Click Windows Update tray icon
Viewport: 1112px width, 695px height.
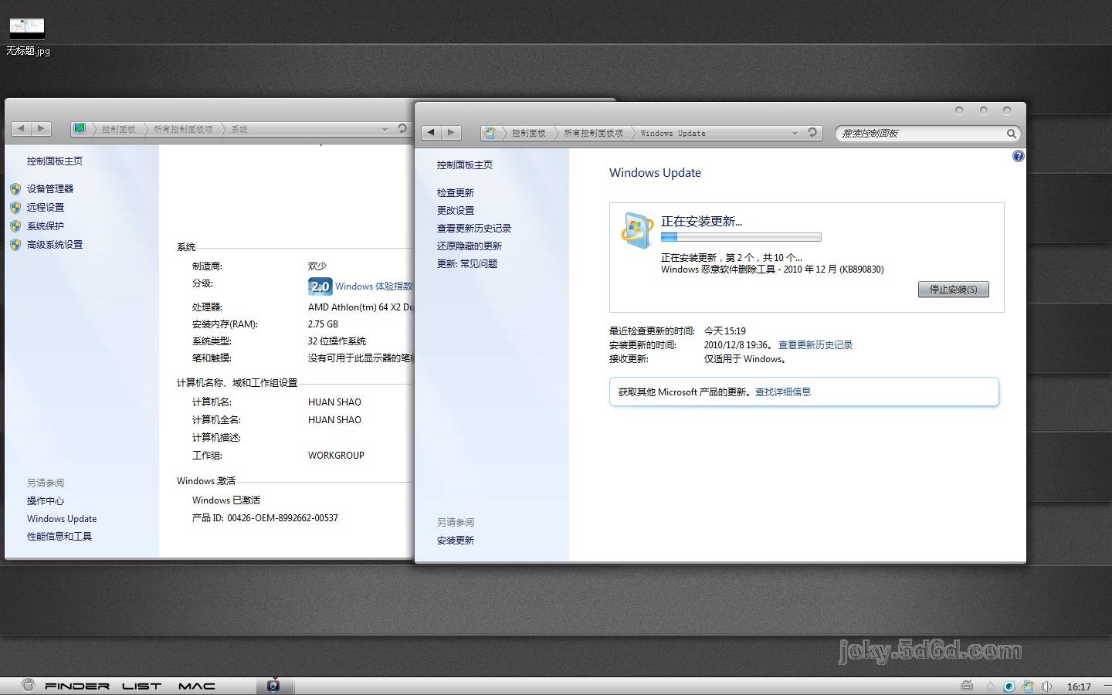coord(1028,686)
